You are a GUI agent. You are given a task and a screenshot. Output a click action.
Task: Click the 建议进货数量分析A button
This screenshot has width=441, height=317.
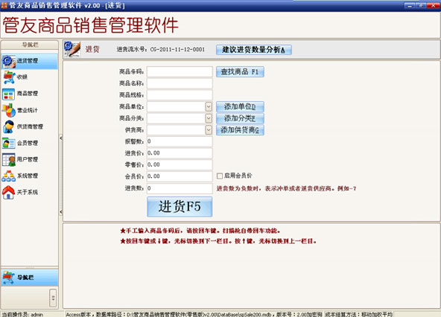point(254,50)
